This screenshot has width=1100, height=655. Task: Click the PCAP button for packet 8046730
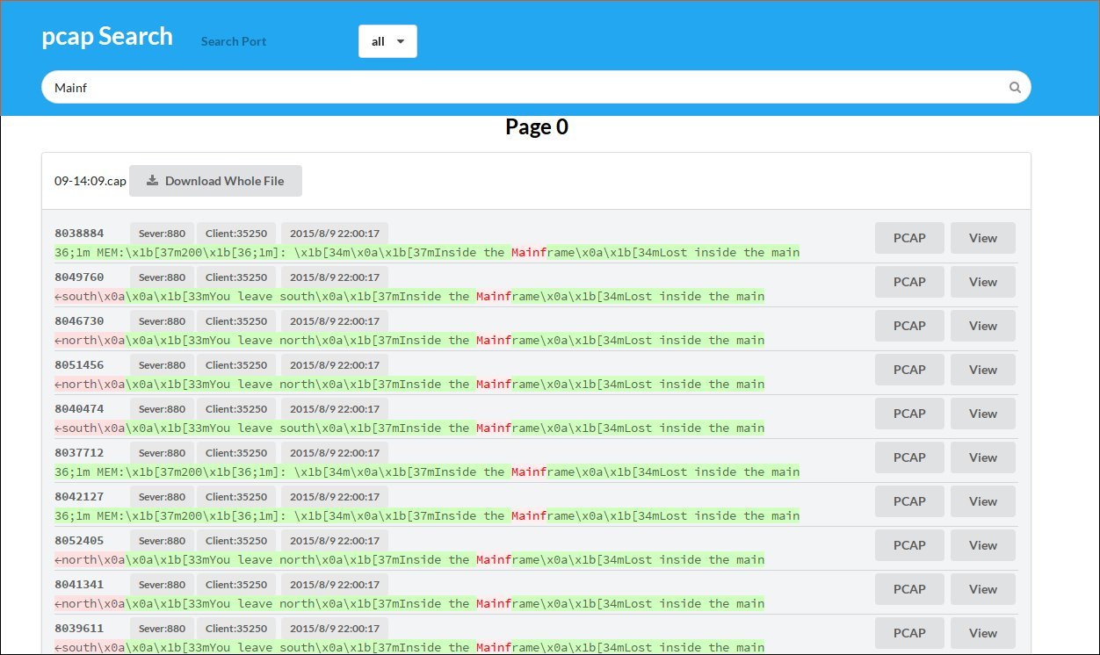point(909,326)
